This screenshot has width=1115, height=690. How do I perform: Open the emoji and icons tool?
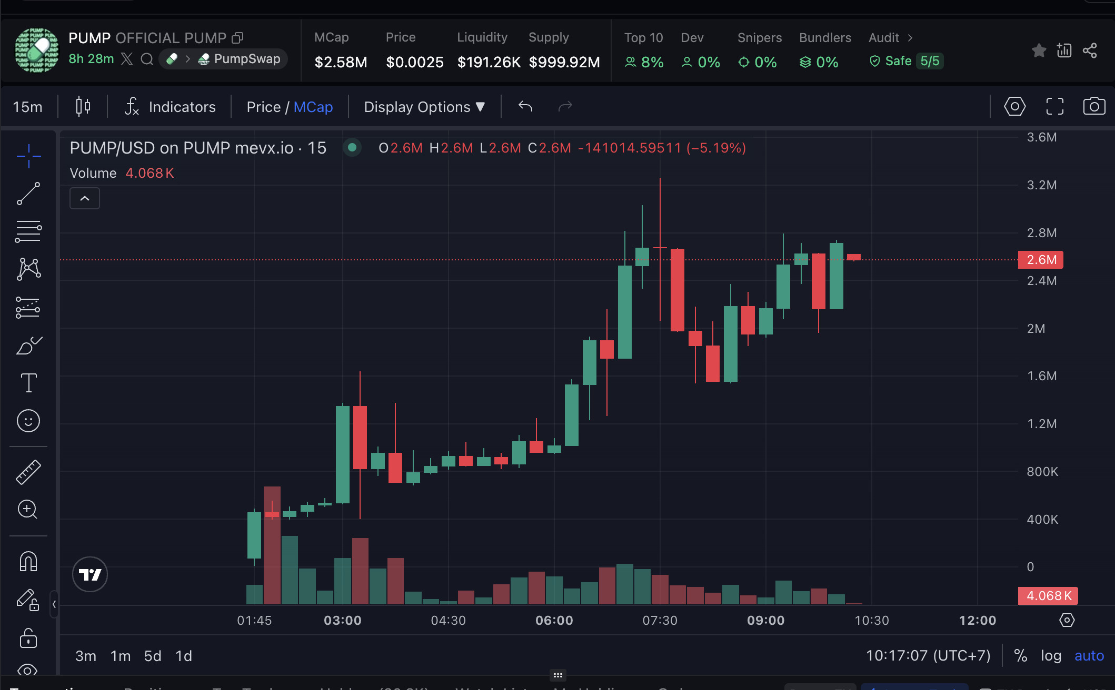28,421
